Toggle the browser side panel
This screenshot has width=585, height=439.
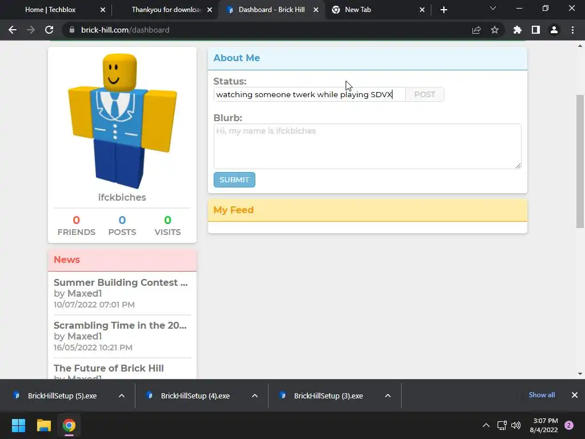click(536, 30)
